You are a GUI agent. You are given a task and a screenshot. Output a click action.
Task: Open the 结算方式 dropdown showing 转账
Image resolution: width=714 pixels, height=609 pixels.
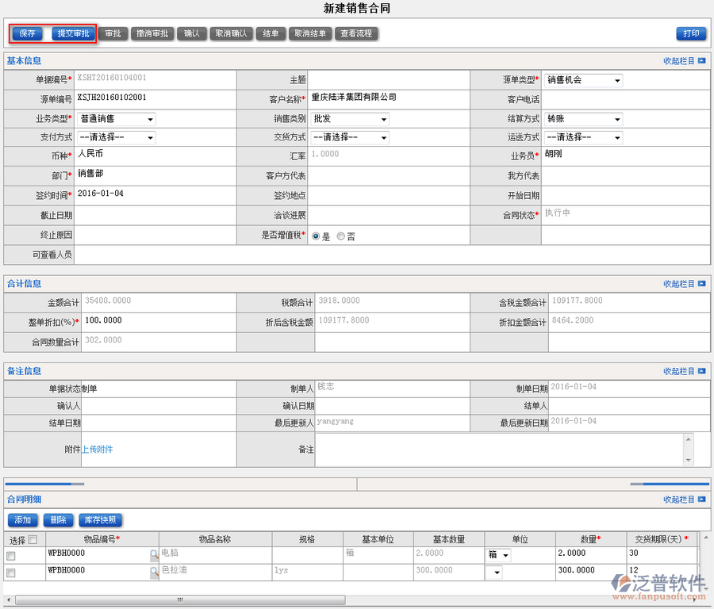coord(584,119)
